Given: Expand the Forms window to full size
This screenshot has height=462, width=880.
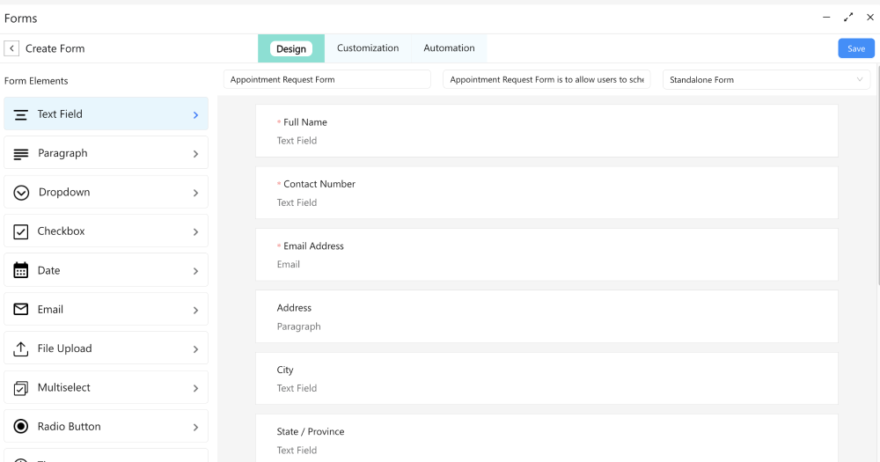Looking at the screenshot, I should pos(848,18).
